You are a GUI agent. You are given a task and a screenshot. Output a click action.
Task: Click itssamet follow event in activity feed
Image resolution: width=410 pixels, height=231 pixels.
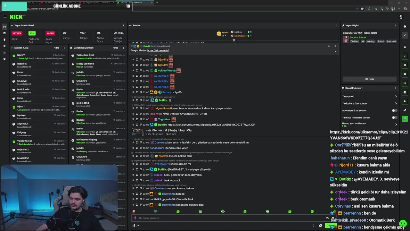39,65
